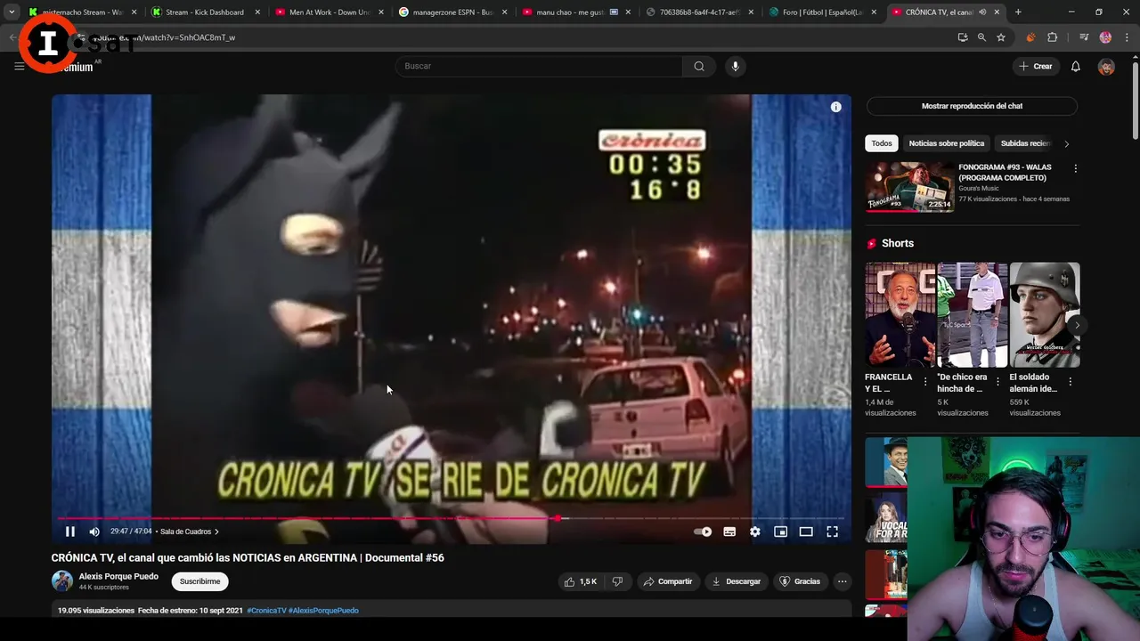Select the Todos filter chip
This screenshot has height=641, width=1140.
pyautogui.click(x=882, y=143)
